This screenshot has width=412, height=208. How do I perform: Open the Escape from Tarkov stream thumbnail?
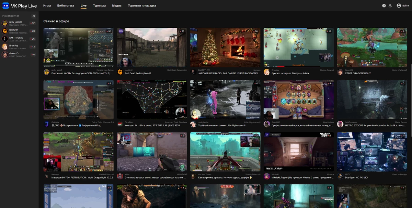point(78,48)
